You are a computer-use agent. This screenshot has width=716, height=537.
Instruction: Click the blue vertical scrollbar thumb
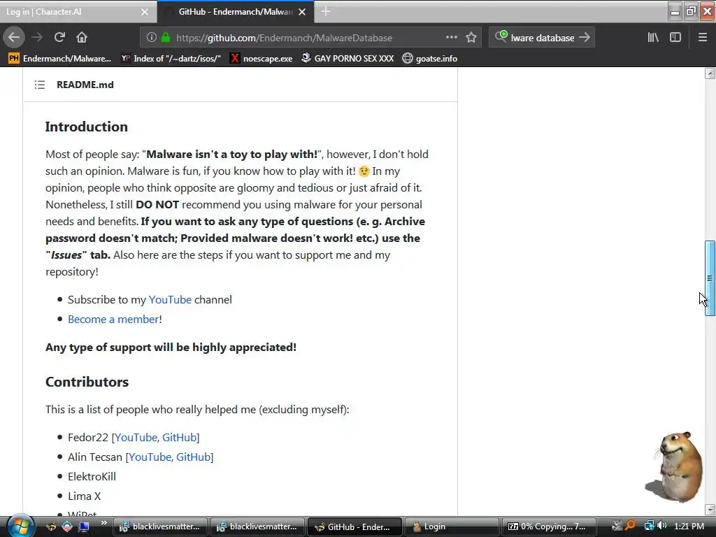point(710,278)
